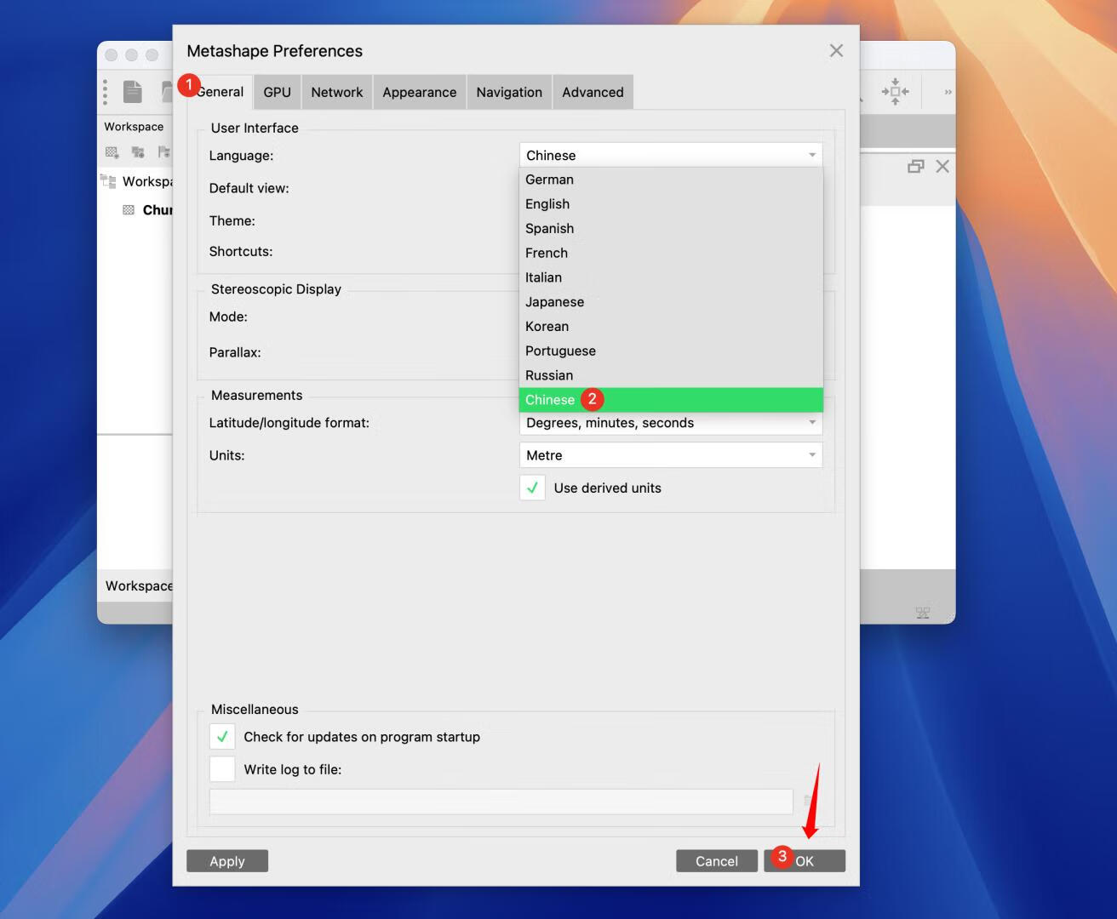
Task: Click the Apply button
Action: [x=227, y=861]
